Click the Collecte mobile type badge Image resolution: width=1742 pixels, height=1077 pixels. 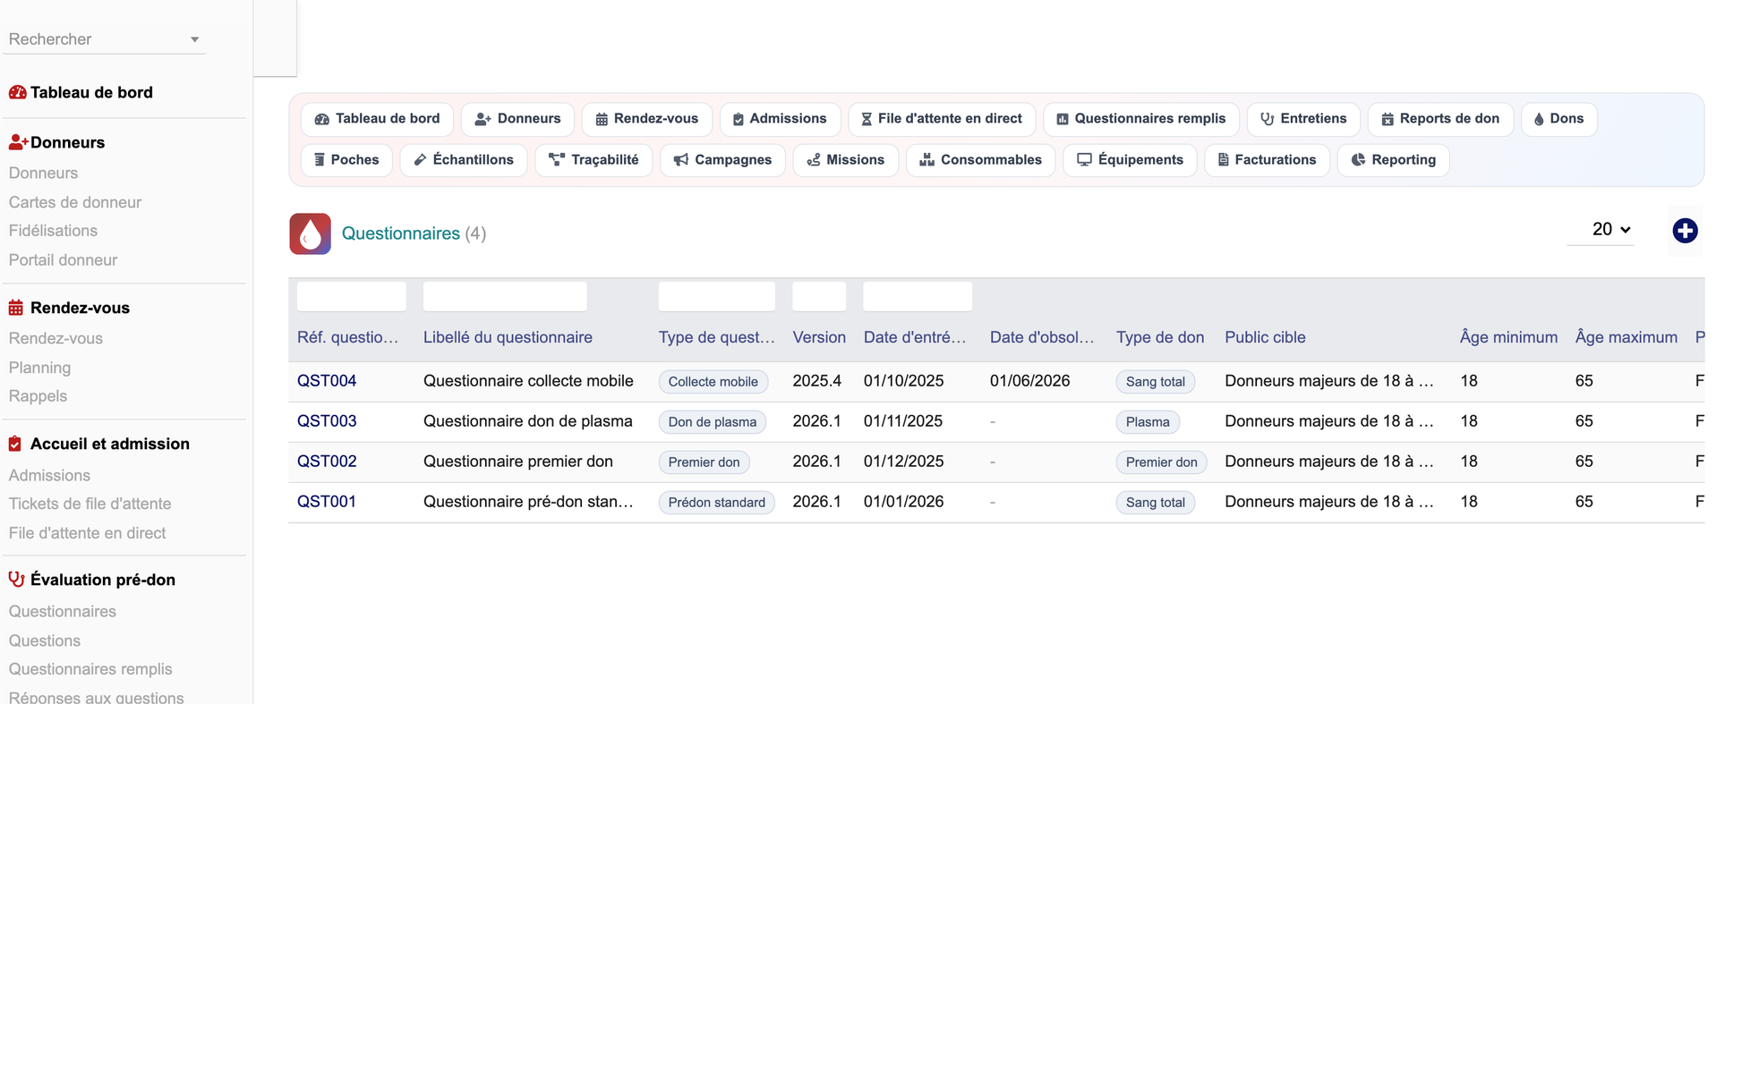coord(713,382)
